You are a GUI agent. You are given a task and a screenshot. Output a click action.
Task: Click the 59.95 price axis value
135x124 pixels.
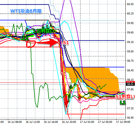130,23
